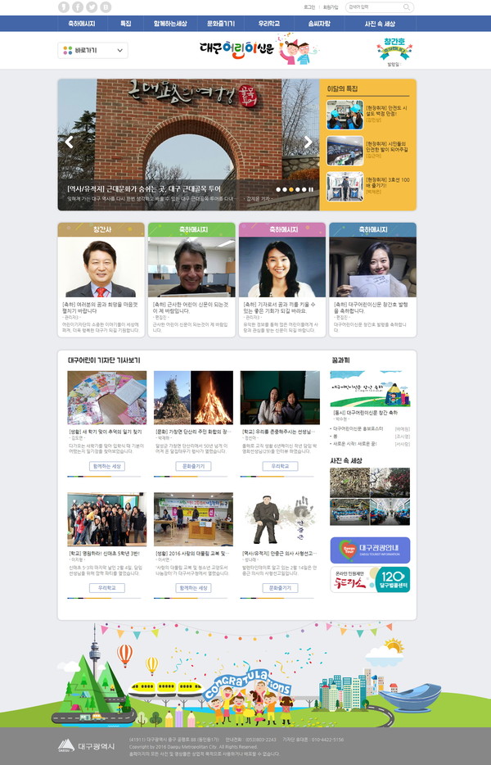Image resolution: width=491 pixels, height=765 pixels.
Task: Pause the slideshow with pause icon
Action: 311,189
